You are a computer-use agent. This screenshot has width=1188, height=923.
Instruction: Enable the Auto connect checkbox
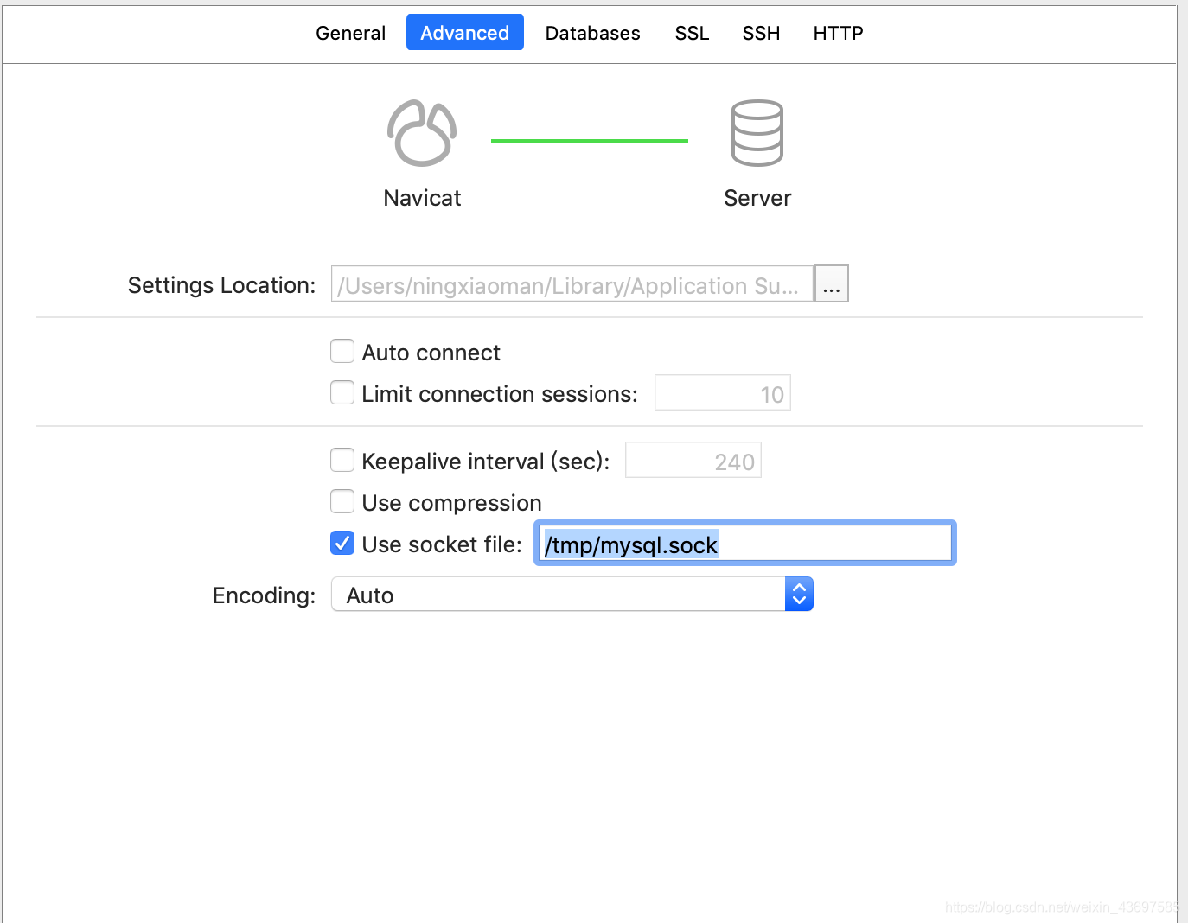(x=342, y=351)
